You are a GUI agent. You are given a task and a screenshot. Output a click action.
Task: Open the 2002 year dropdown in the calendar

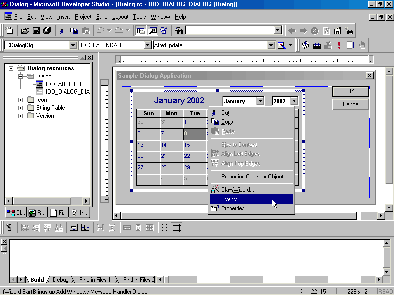[294, 101]
